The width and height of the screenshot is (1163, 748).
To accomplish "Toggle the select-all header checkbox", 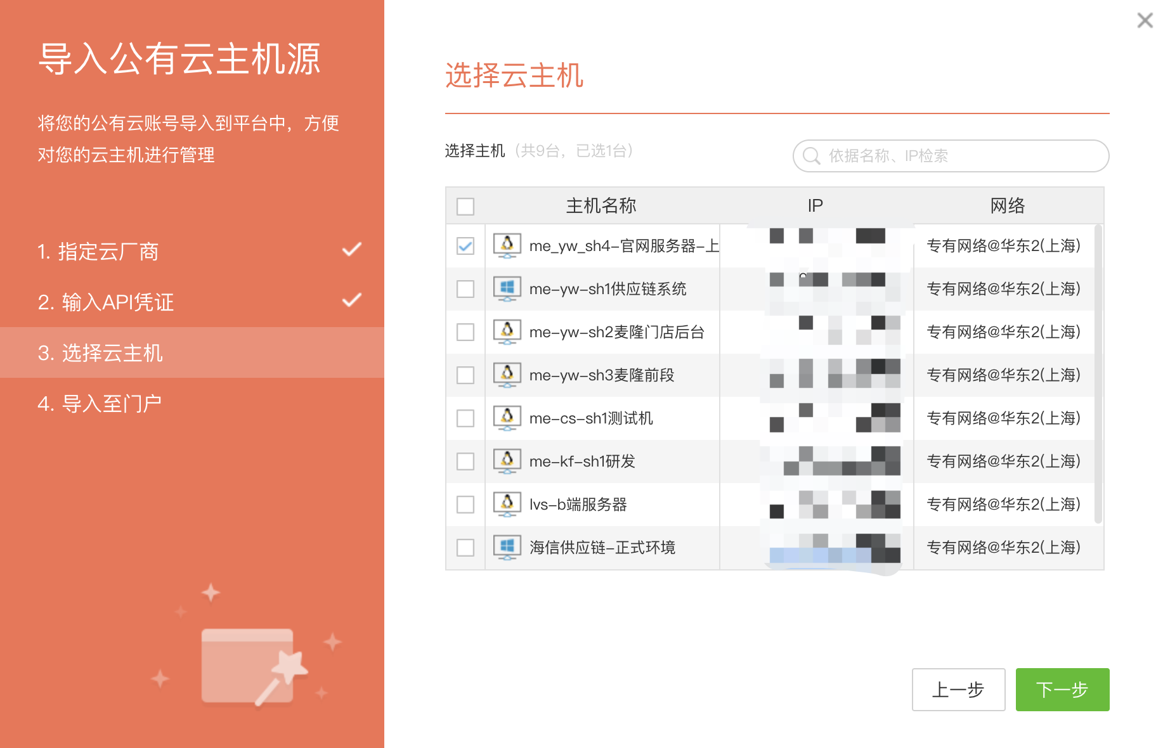I will coord(465,206).
